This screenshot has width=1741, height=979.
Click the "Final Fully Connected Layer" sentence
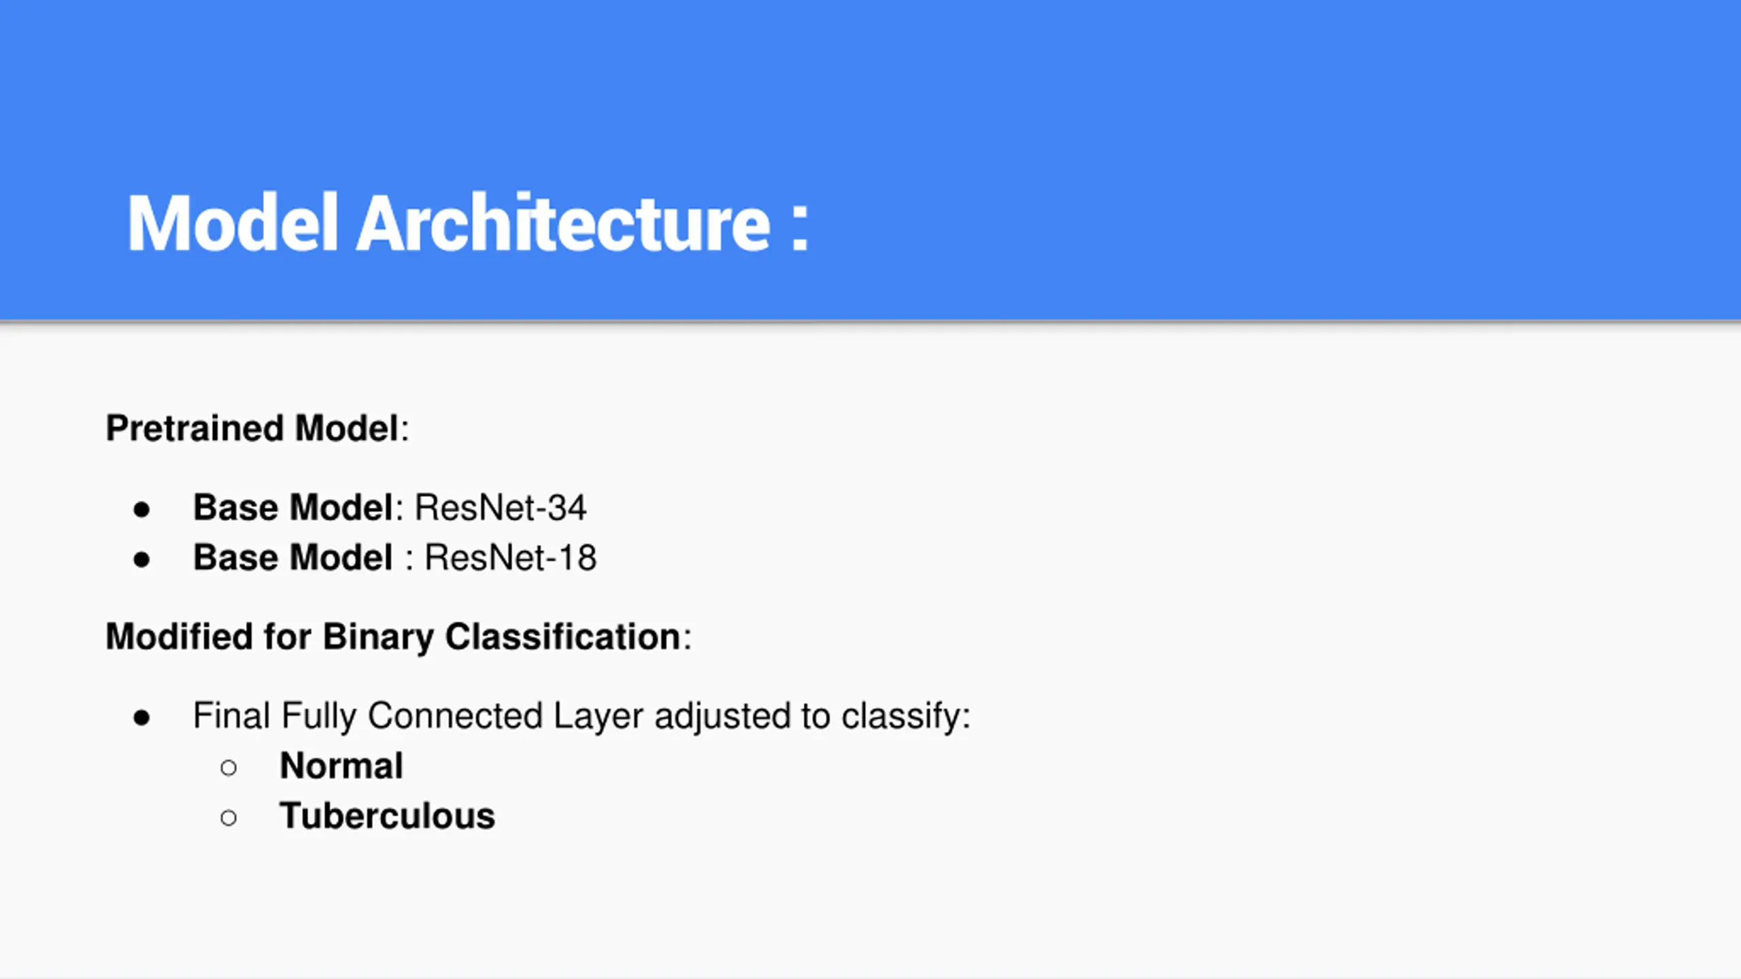581,716
